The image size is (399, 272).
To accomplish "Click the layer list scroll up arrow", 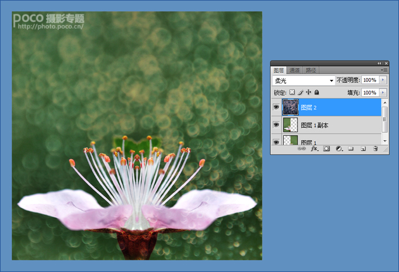I will (x=385, y=103).
